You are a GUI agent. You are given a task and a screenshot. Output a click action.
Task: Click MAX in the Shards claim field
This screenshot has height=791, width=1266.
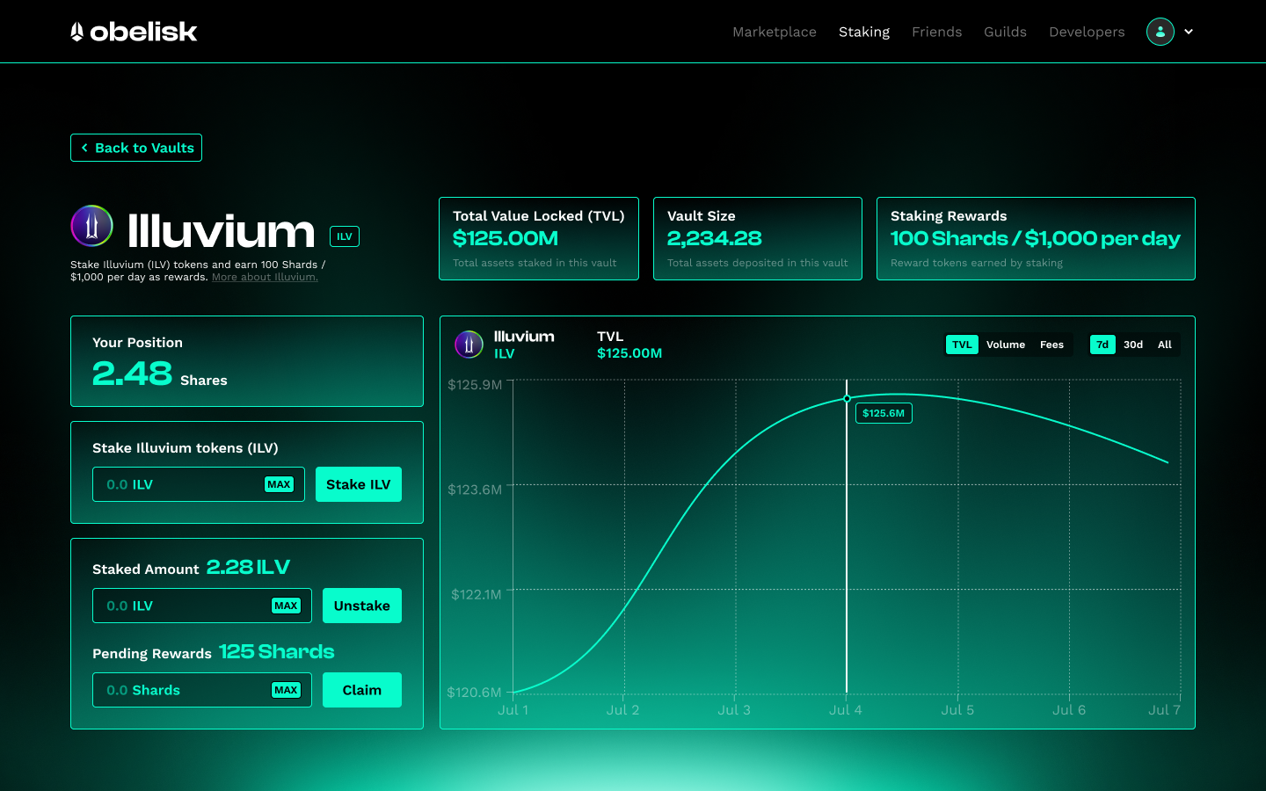coord(286,690)
